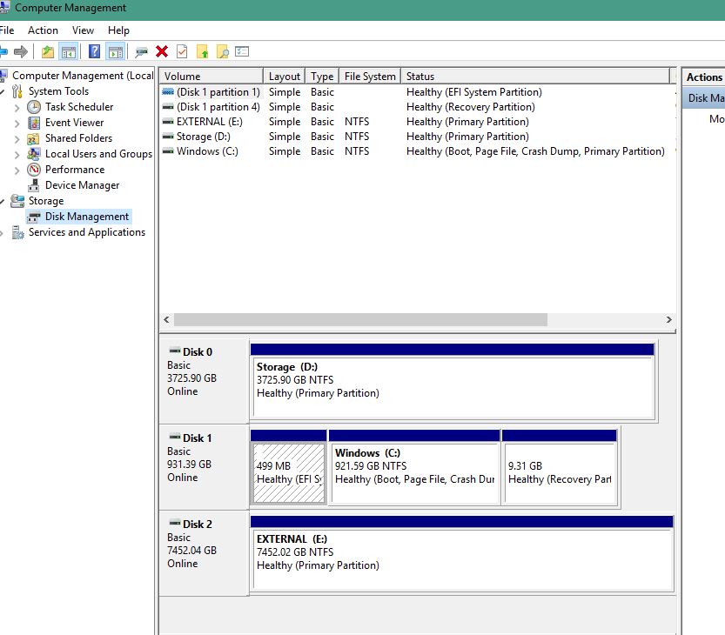
Task: Click the Properties checkmark page icon
Action: [x=182, y=51]
